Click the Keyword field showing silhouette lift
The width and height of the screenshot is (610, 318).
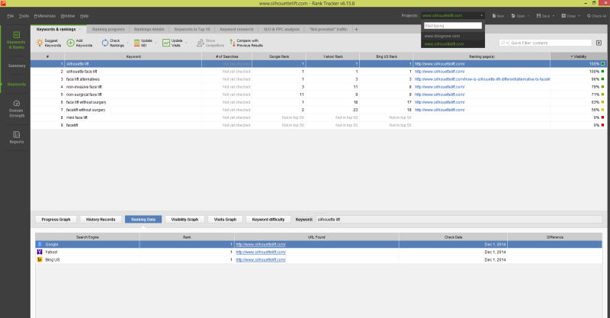point(459,220)
